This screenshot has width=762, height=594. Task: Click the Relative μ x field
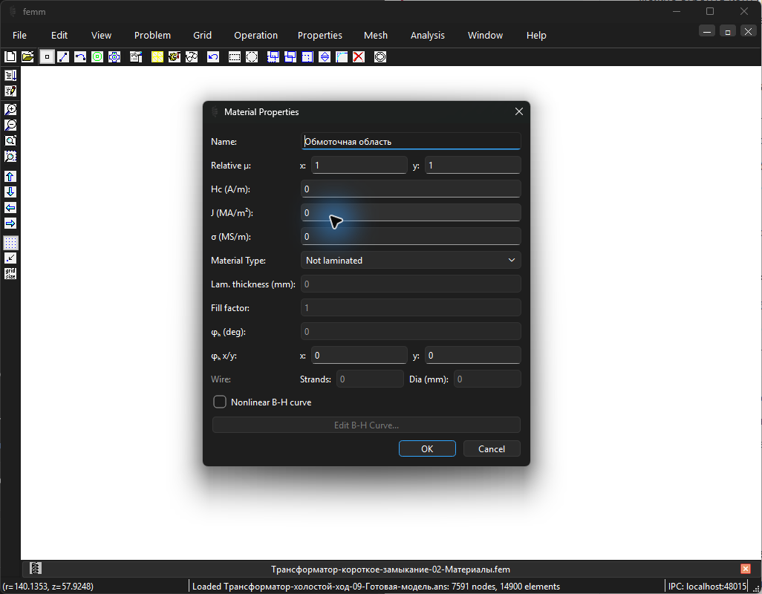[x=359, y=165]
